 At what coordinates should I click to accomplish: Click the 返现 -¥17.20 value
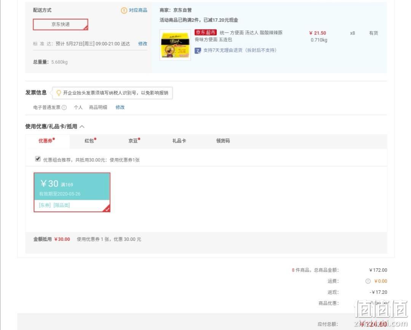click(378, 292)
